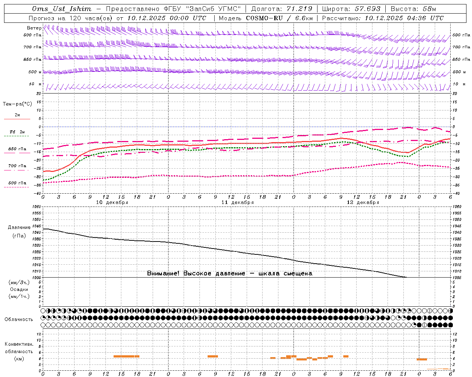Click the 'Td 2м' dew point legend entry
472x377 pixels.
pos(17,132)
